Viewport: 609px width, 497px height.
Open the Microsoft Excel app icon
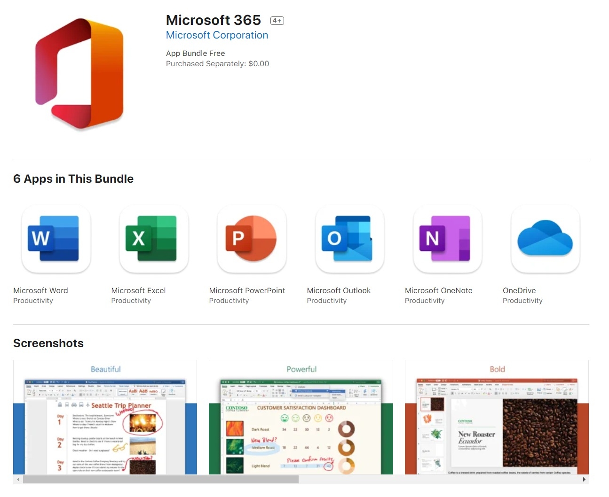[154, 239]
